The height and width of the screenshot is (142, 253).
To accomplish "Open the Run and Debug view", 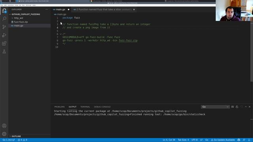I will pos(4,35).
